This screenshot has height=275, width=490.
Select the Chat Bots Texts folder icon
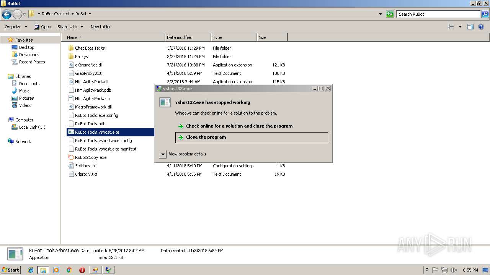71,48
